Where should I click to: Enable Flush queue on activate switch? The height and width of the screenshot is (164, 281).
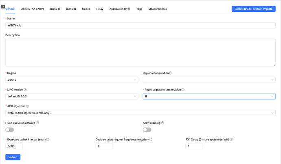tap(9, 129)
